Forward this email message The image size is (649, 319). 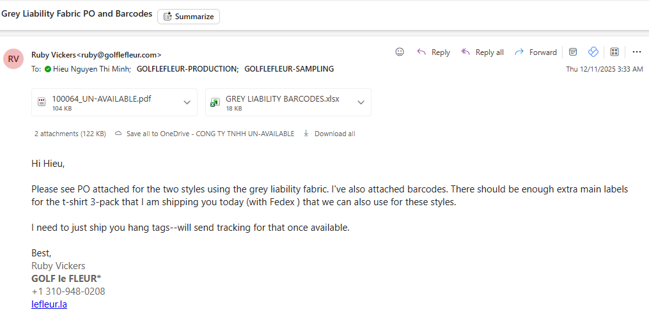pyautogui.click(x=536, y=52)
